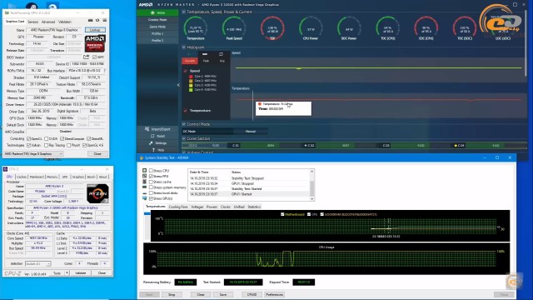Switch to Voltages tab in AIDA64
The width and height of the screenshot is (533, 300).
(197, 207)
